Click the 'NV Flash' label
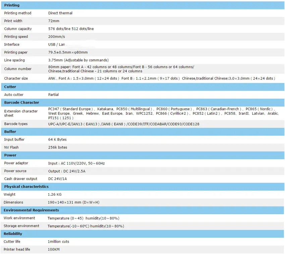Image resolution: width=285 pixels, height=254 pixels. point(11,147)
